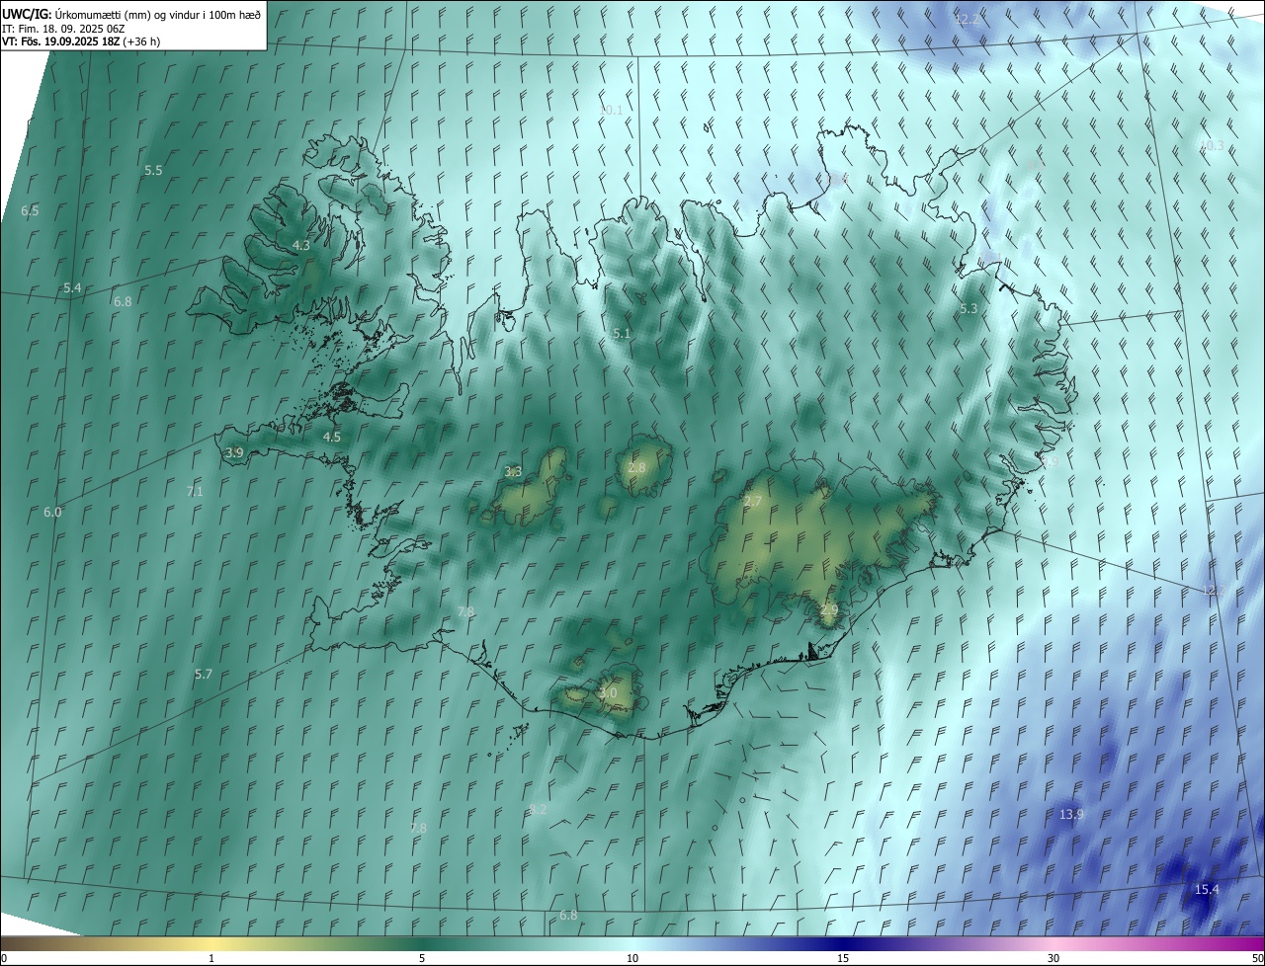Click the colorbar tick label 0
1265x966 pixels.
[x=4, y=958]
